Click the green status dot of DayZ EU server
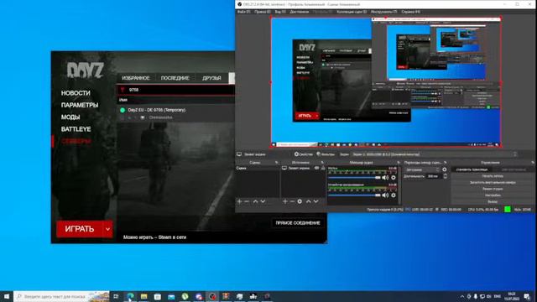 [x=123, y=110]
